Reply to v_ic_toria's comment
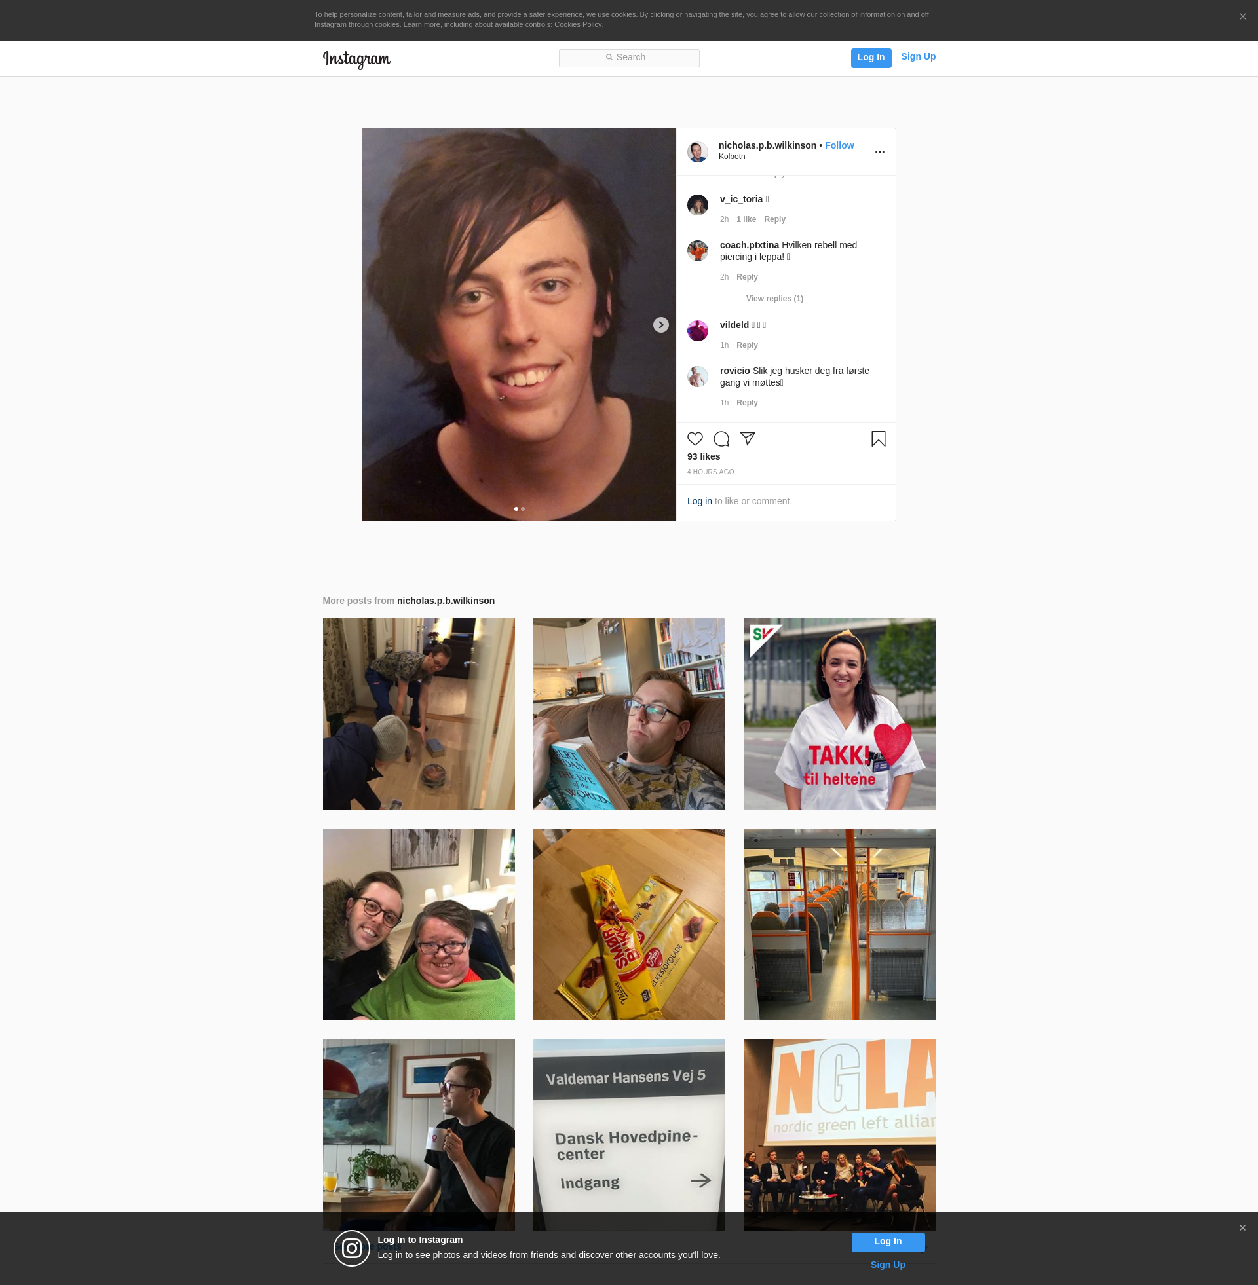Viewport: 1258px width, 1285px height. [x=774, y=219]
